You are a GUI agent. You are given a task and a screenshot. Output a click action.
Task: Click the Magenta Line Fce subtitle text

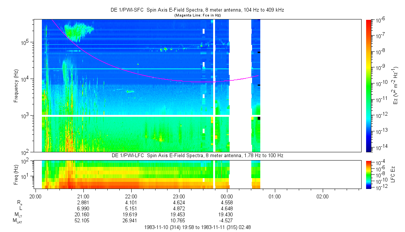coord(198,15)
